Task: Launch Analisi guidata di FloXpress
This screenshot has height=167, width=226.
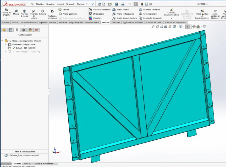Action: 215,14
